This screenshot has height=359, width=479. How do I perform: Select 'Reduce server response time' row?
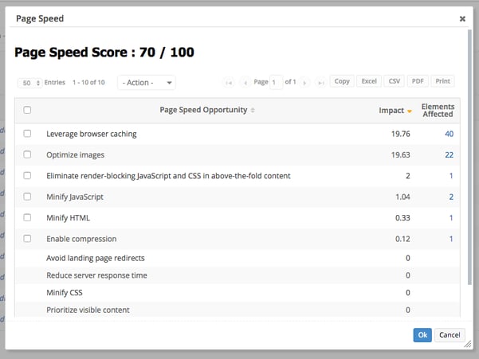[x=238, y=275]
